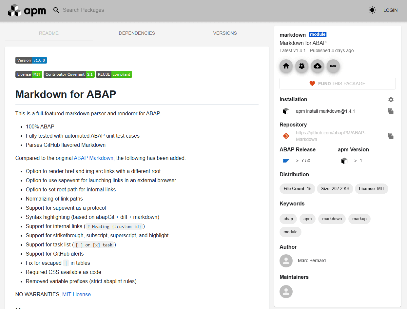This screenshot has width=407, height=309.
Task: Open the package homepage (home icon)
Action: 286,66
